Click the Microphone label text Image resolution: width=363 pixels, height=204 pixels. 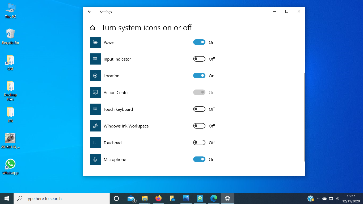tap(115, 159)
